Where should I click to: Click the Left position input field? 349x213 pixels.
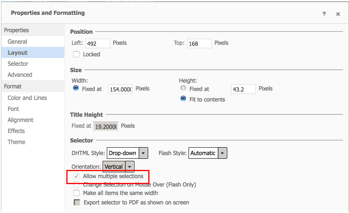point(98,44)
